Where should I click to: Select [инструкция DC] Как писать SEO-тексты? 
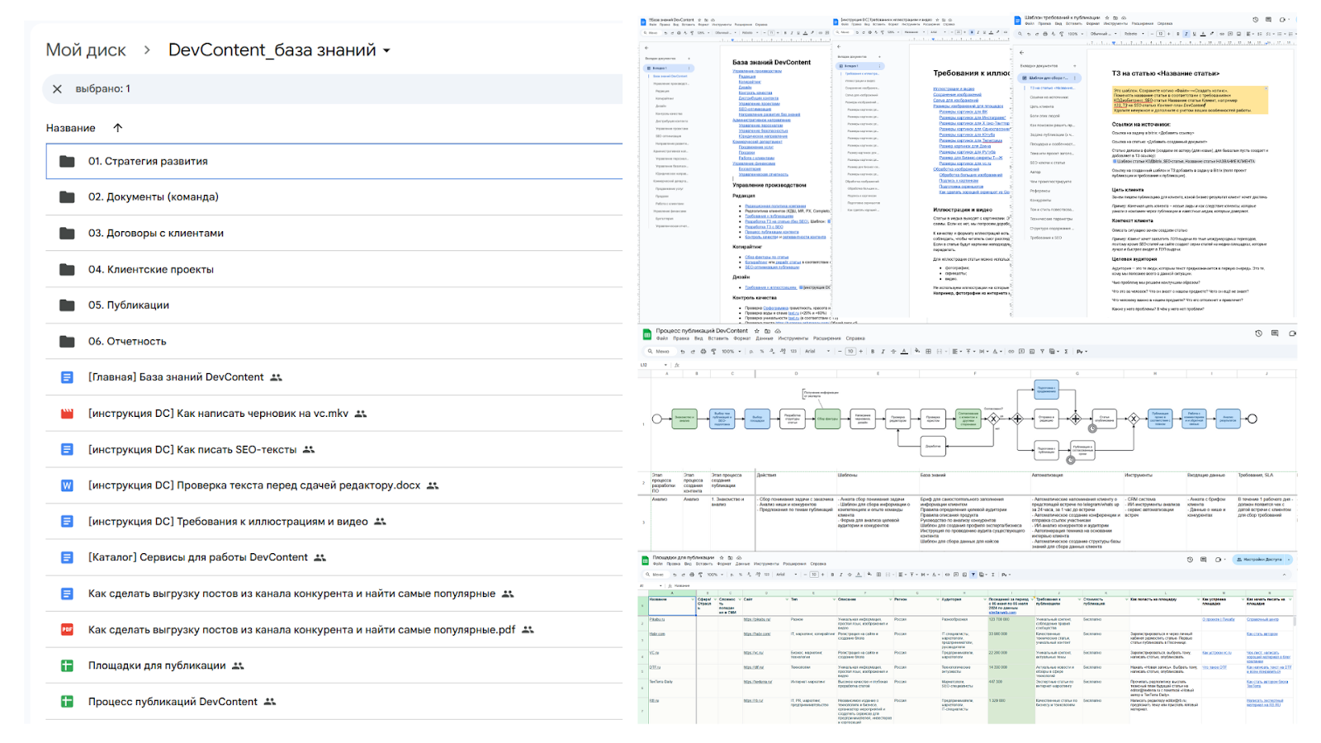334,450
